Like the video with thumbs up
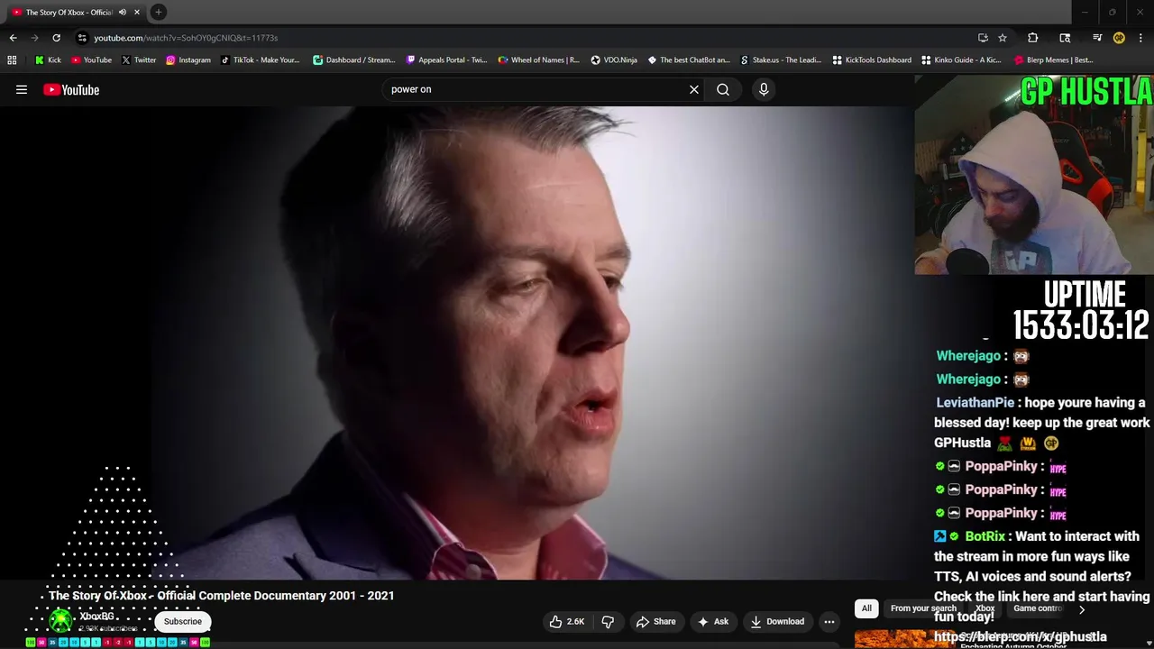1154x649 pixels. (567, 621)
